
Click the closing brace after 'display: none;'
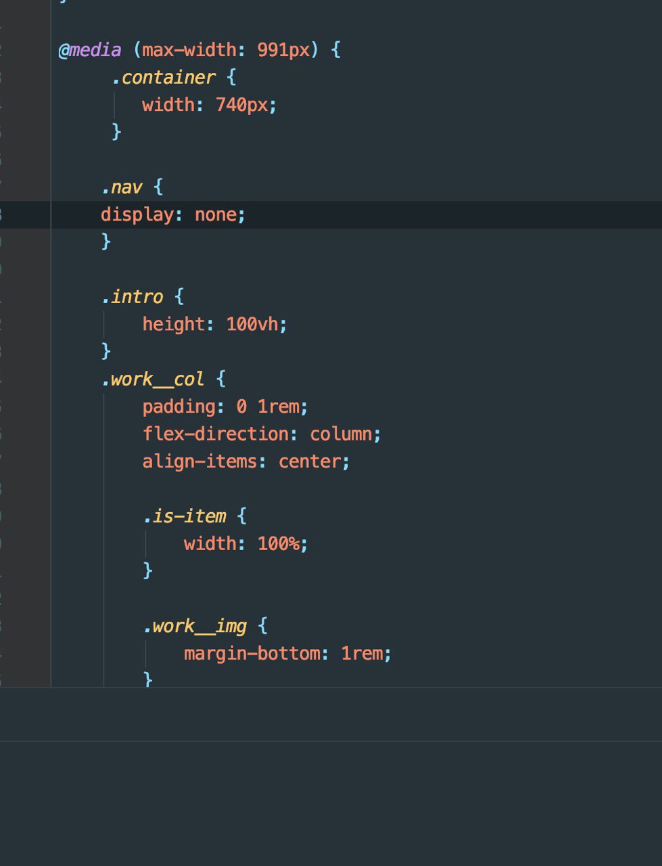coord(106,242)
